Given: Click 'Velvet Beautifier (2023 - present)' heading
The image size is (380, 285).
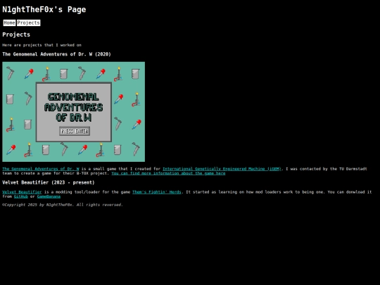Looking at the screenshot, I should [49, 182].
